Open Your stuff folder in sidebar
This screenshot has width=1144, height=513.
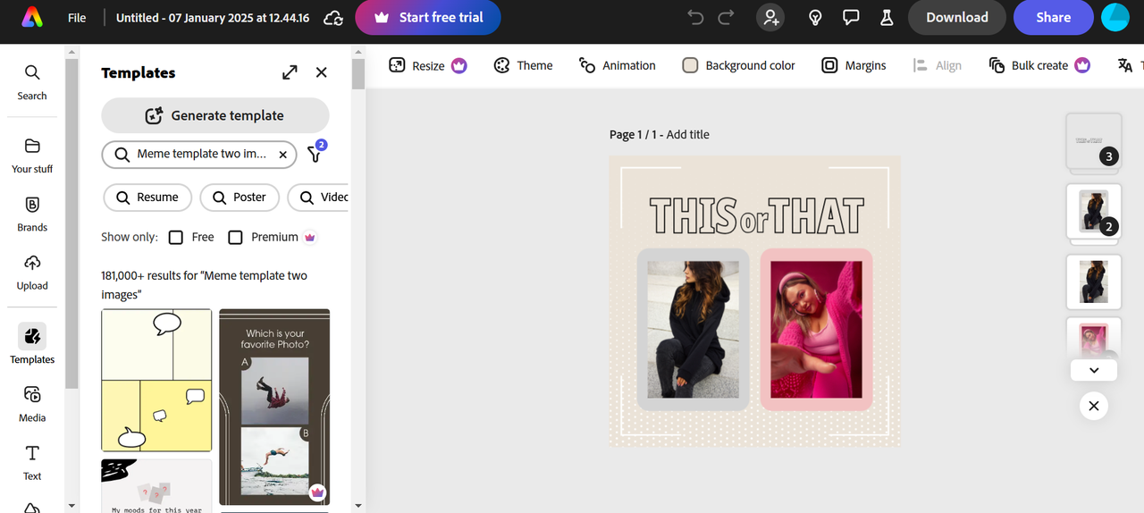(32, 155)
